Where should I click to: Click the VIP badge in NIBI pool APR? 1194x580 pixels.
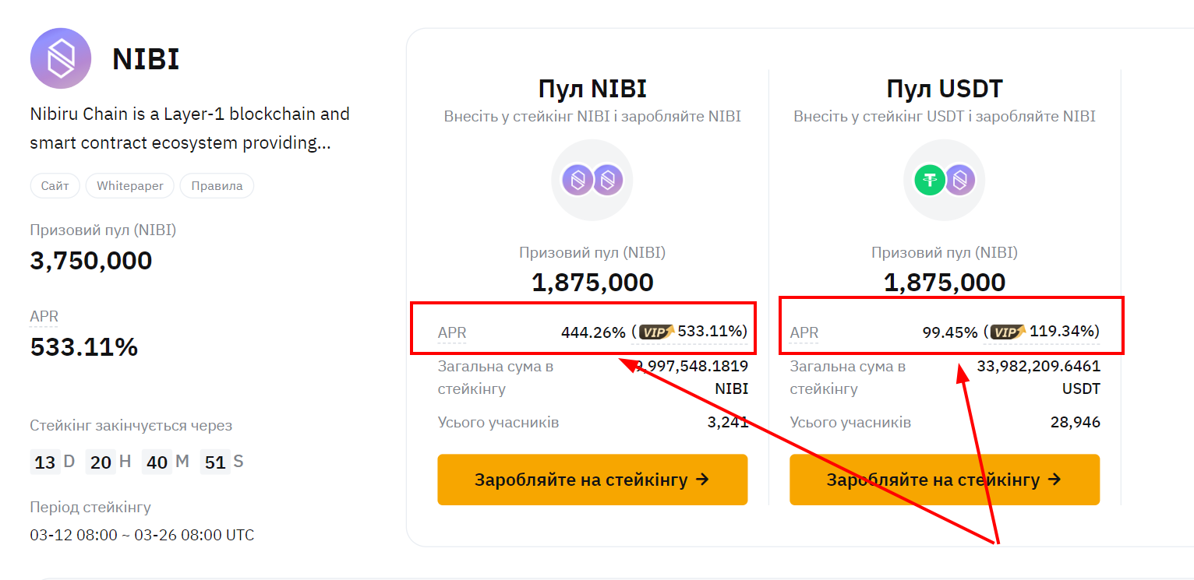pos(657,332)
